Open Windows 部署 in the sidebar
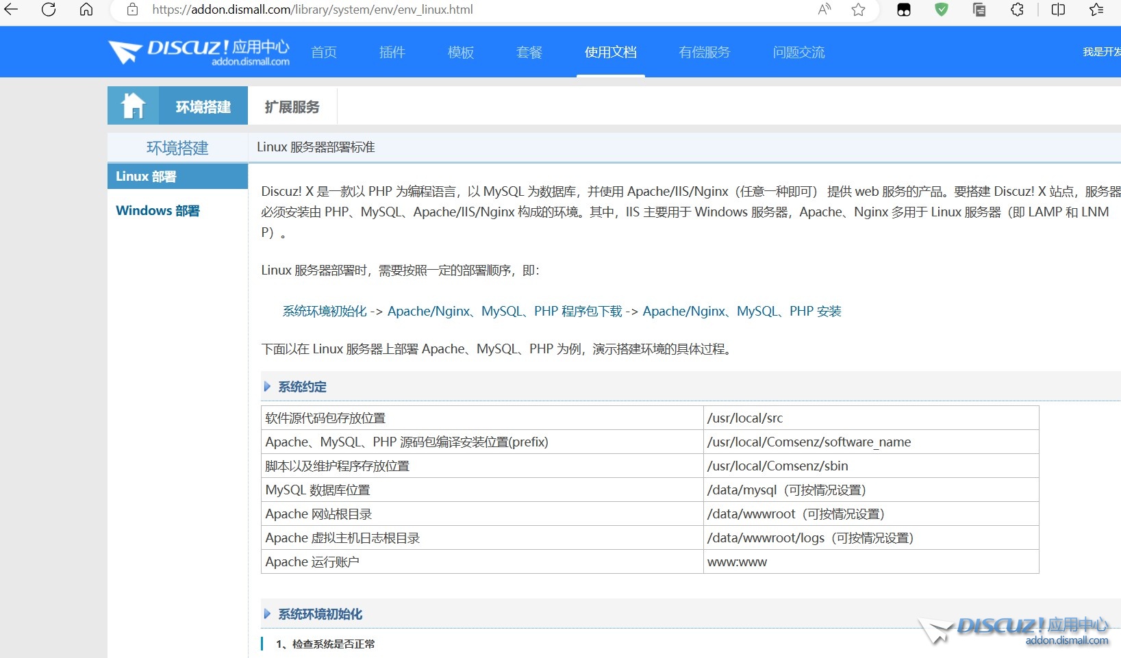Image resolution: width=1121 pixels, height=658 pixels. pyautogui.click(x=158, y=211)
